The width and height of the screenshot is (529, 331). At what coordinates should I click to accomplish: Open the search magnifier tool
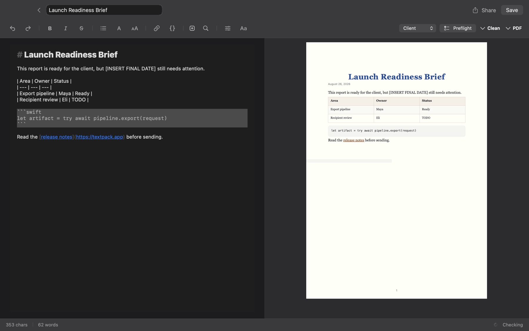tap(206, 28)
